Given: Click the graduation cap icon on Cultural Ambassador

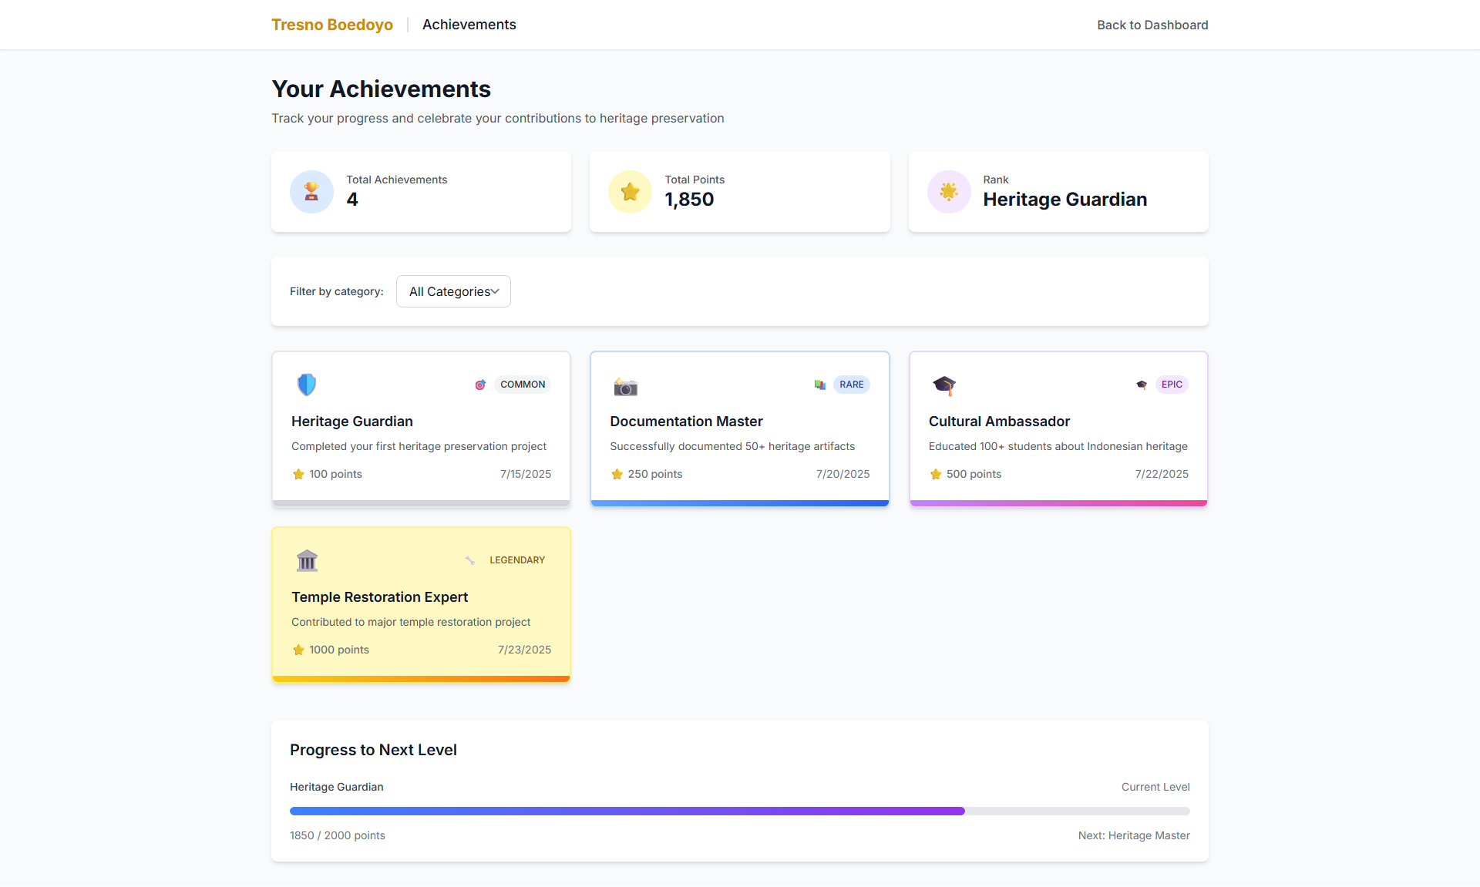Looking at the screenshot, I should 943,385.
